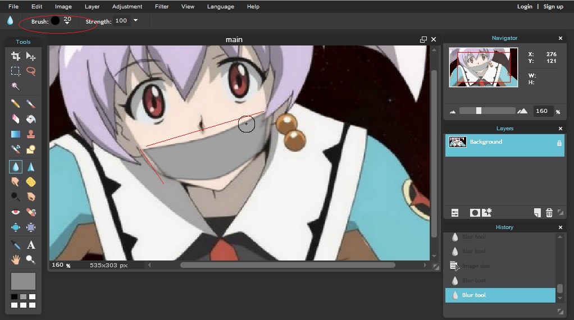Open the main foreground color swatch
The image size is (574, 320).
23,281
